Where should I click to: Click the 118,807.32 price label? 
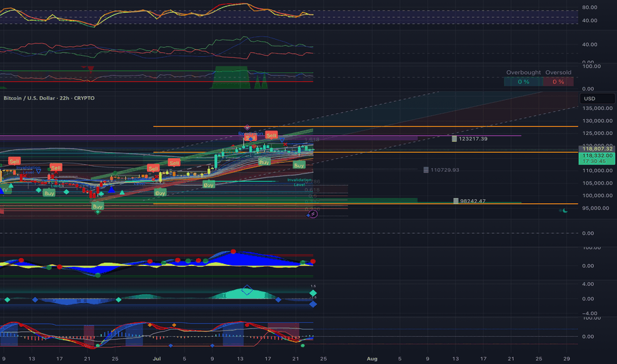coord(597,149)
